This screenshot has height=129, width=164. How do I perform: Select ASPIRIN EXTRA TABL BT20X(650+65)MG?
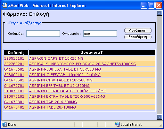tap(67, 96)
